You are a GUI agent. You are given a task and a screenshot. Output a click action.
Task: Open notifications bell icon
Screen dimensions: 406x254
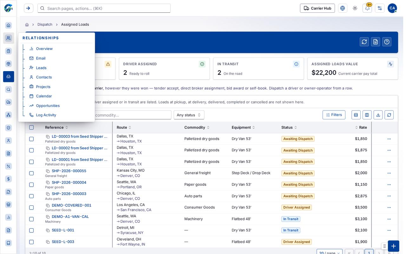point(367,8)
